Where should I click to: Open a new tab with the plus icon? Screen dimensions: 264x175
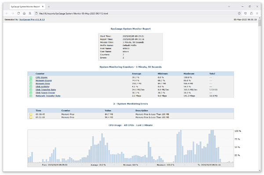pos(49,7)
